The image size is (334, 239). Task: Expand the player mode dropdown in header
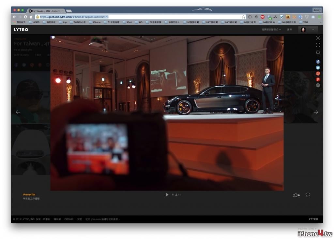click(271, 30)
